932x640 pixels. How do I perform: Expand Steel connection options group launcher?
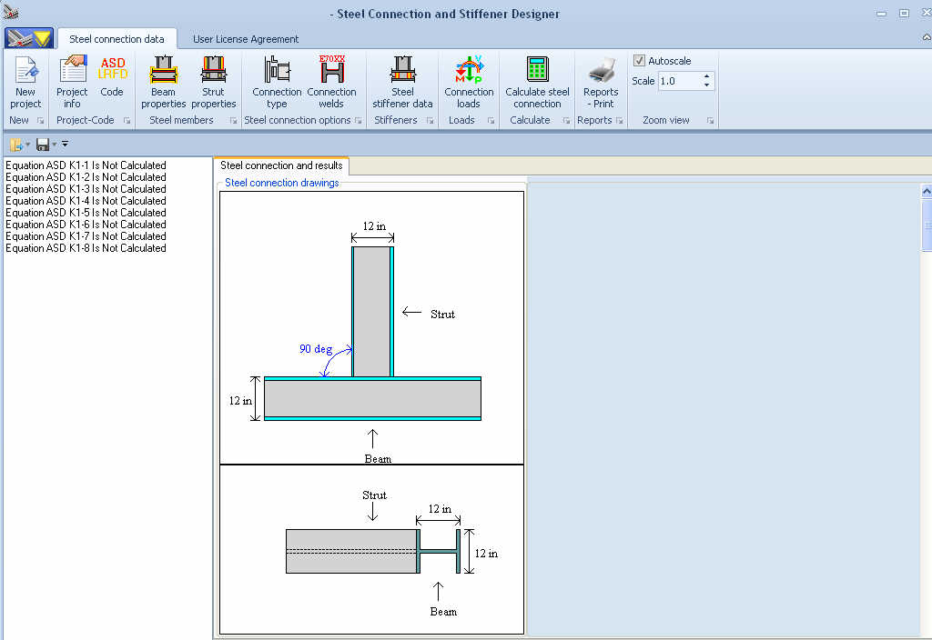pos(359,121)
